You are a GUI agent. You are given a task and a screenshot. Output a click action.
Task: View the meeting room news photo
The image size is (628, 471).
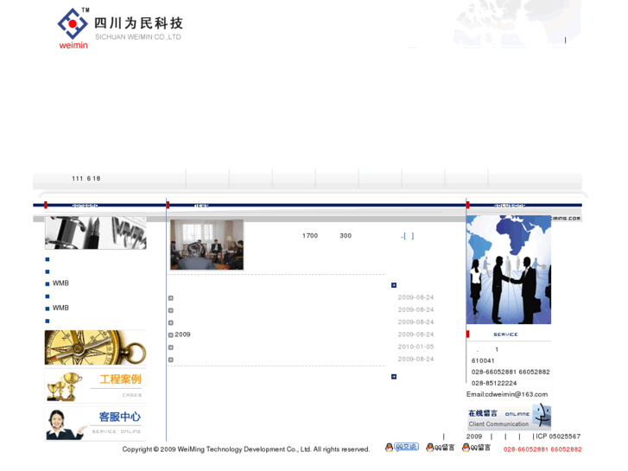[x=206, y=245]
